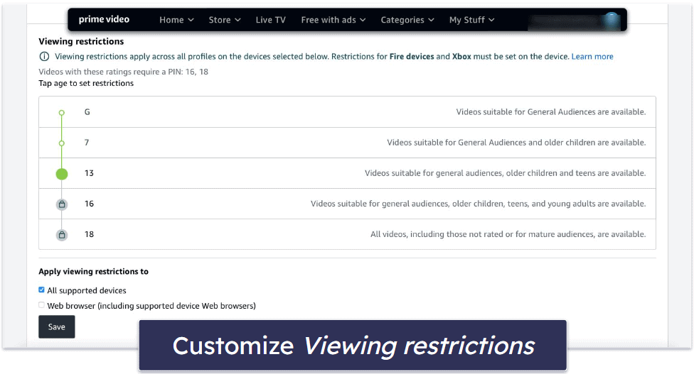Open the Store dropdown menu
694x374 pixels.
tap(224, 20)
